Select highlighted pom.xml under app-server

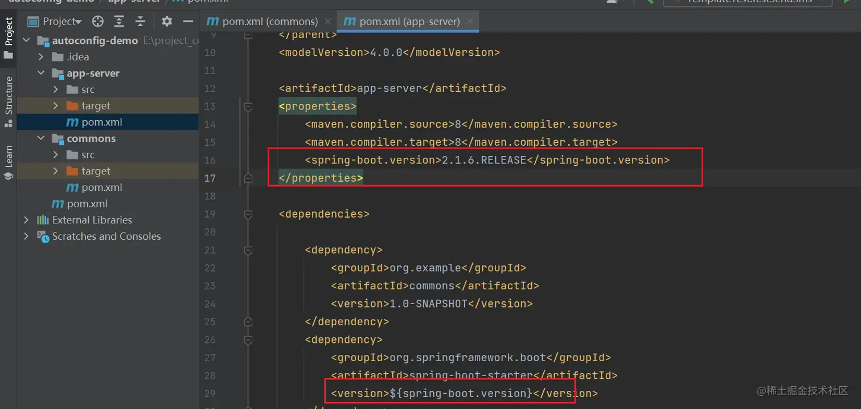[x=101, y=122]
